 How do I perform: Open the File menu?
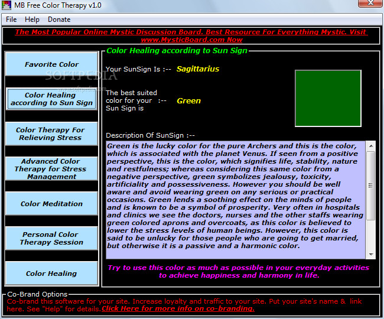point(11,19)
